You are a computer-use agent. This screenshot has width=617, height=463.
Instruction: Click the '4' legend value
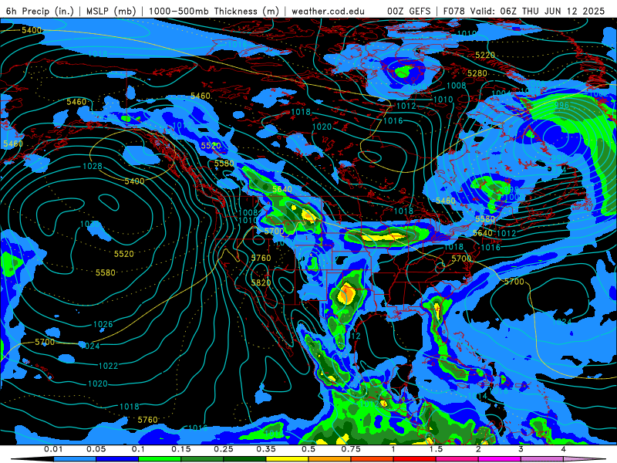point(564,449)
